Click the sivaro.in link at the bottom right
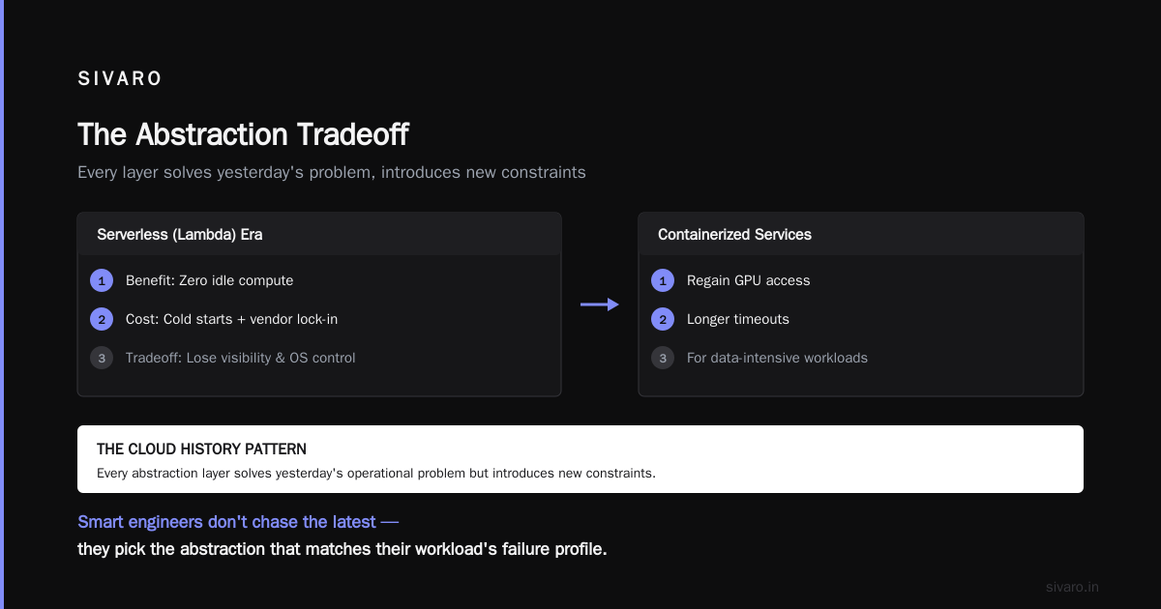Screen dimensions: 1161x609 pos(1072,587)
